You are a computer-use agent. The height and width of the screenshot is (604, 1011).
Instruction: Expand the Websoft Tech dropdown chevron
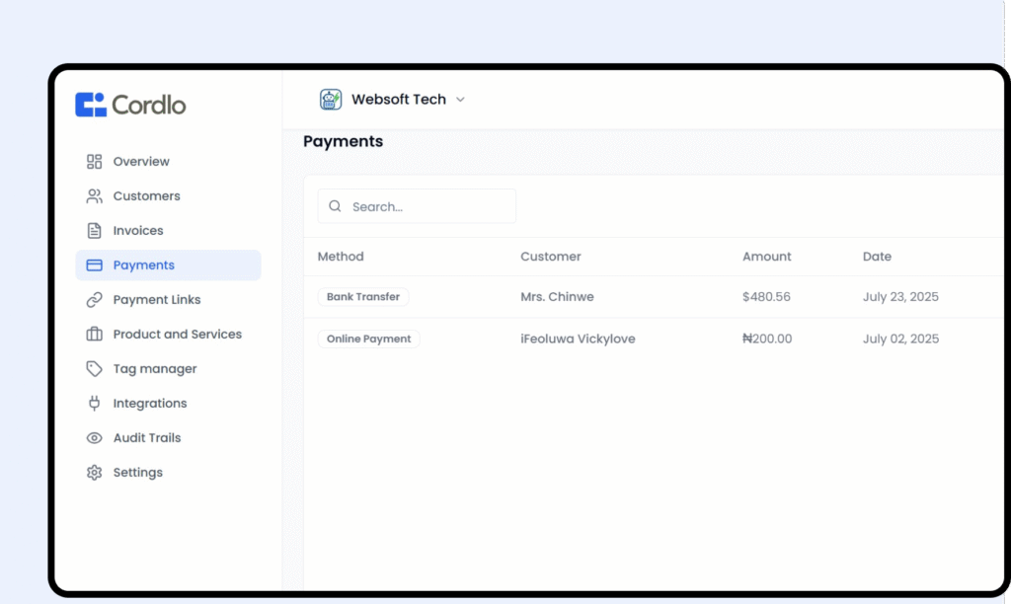click(x=460, y=100)
